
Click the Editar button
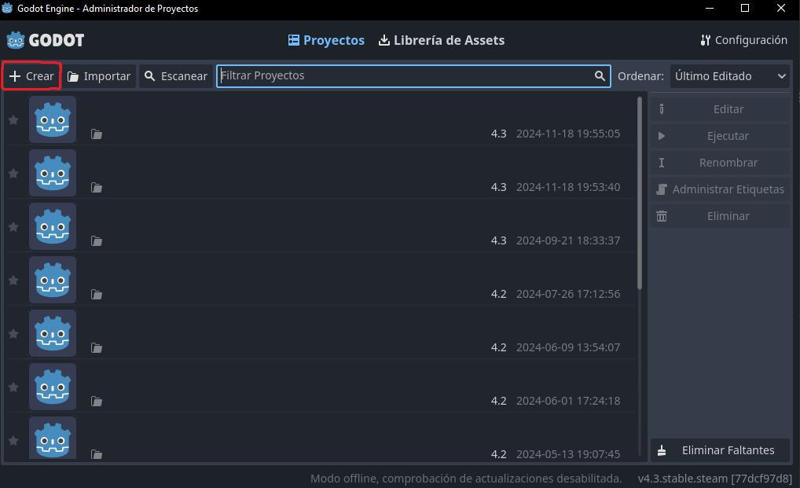click(720, 109)
